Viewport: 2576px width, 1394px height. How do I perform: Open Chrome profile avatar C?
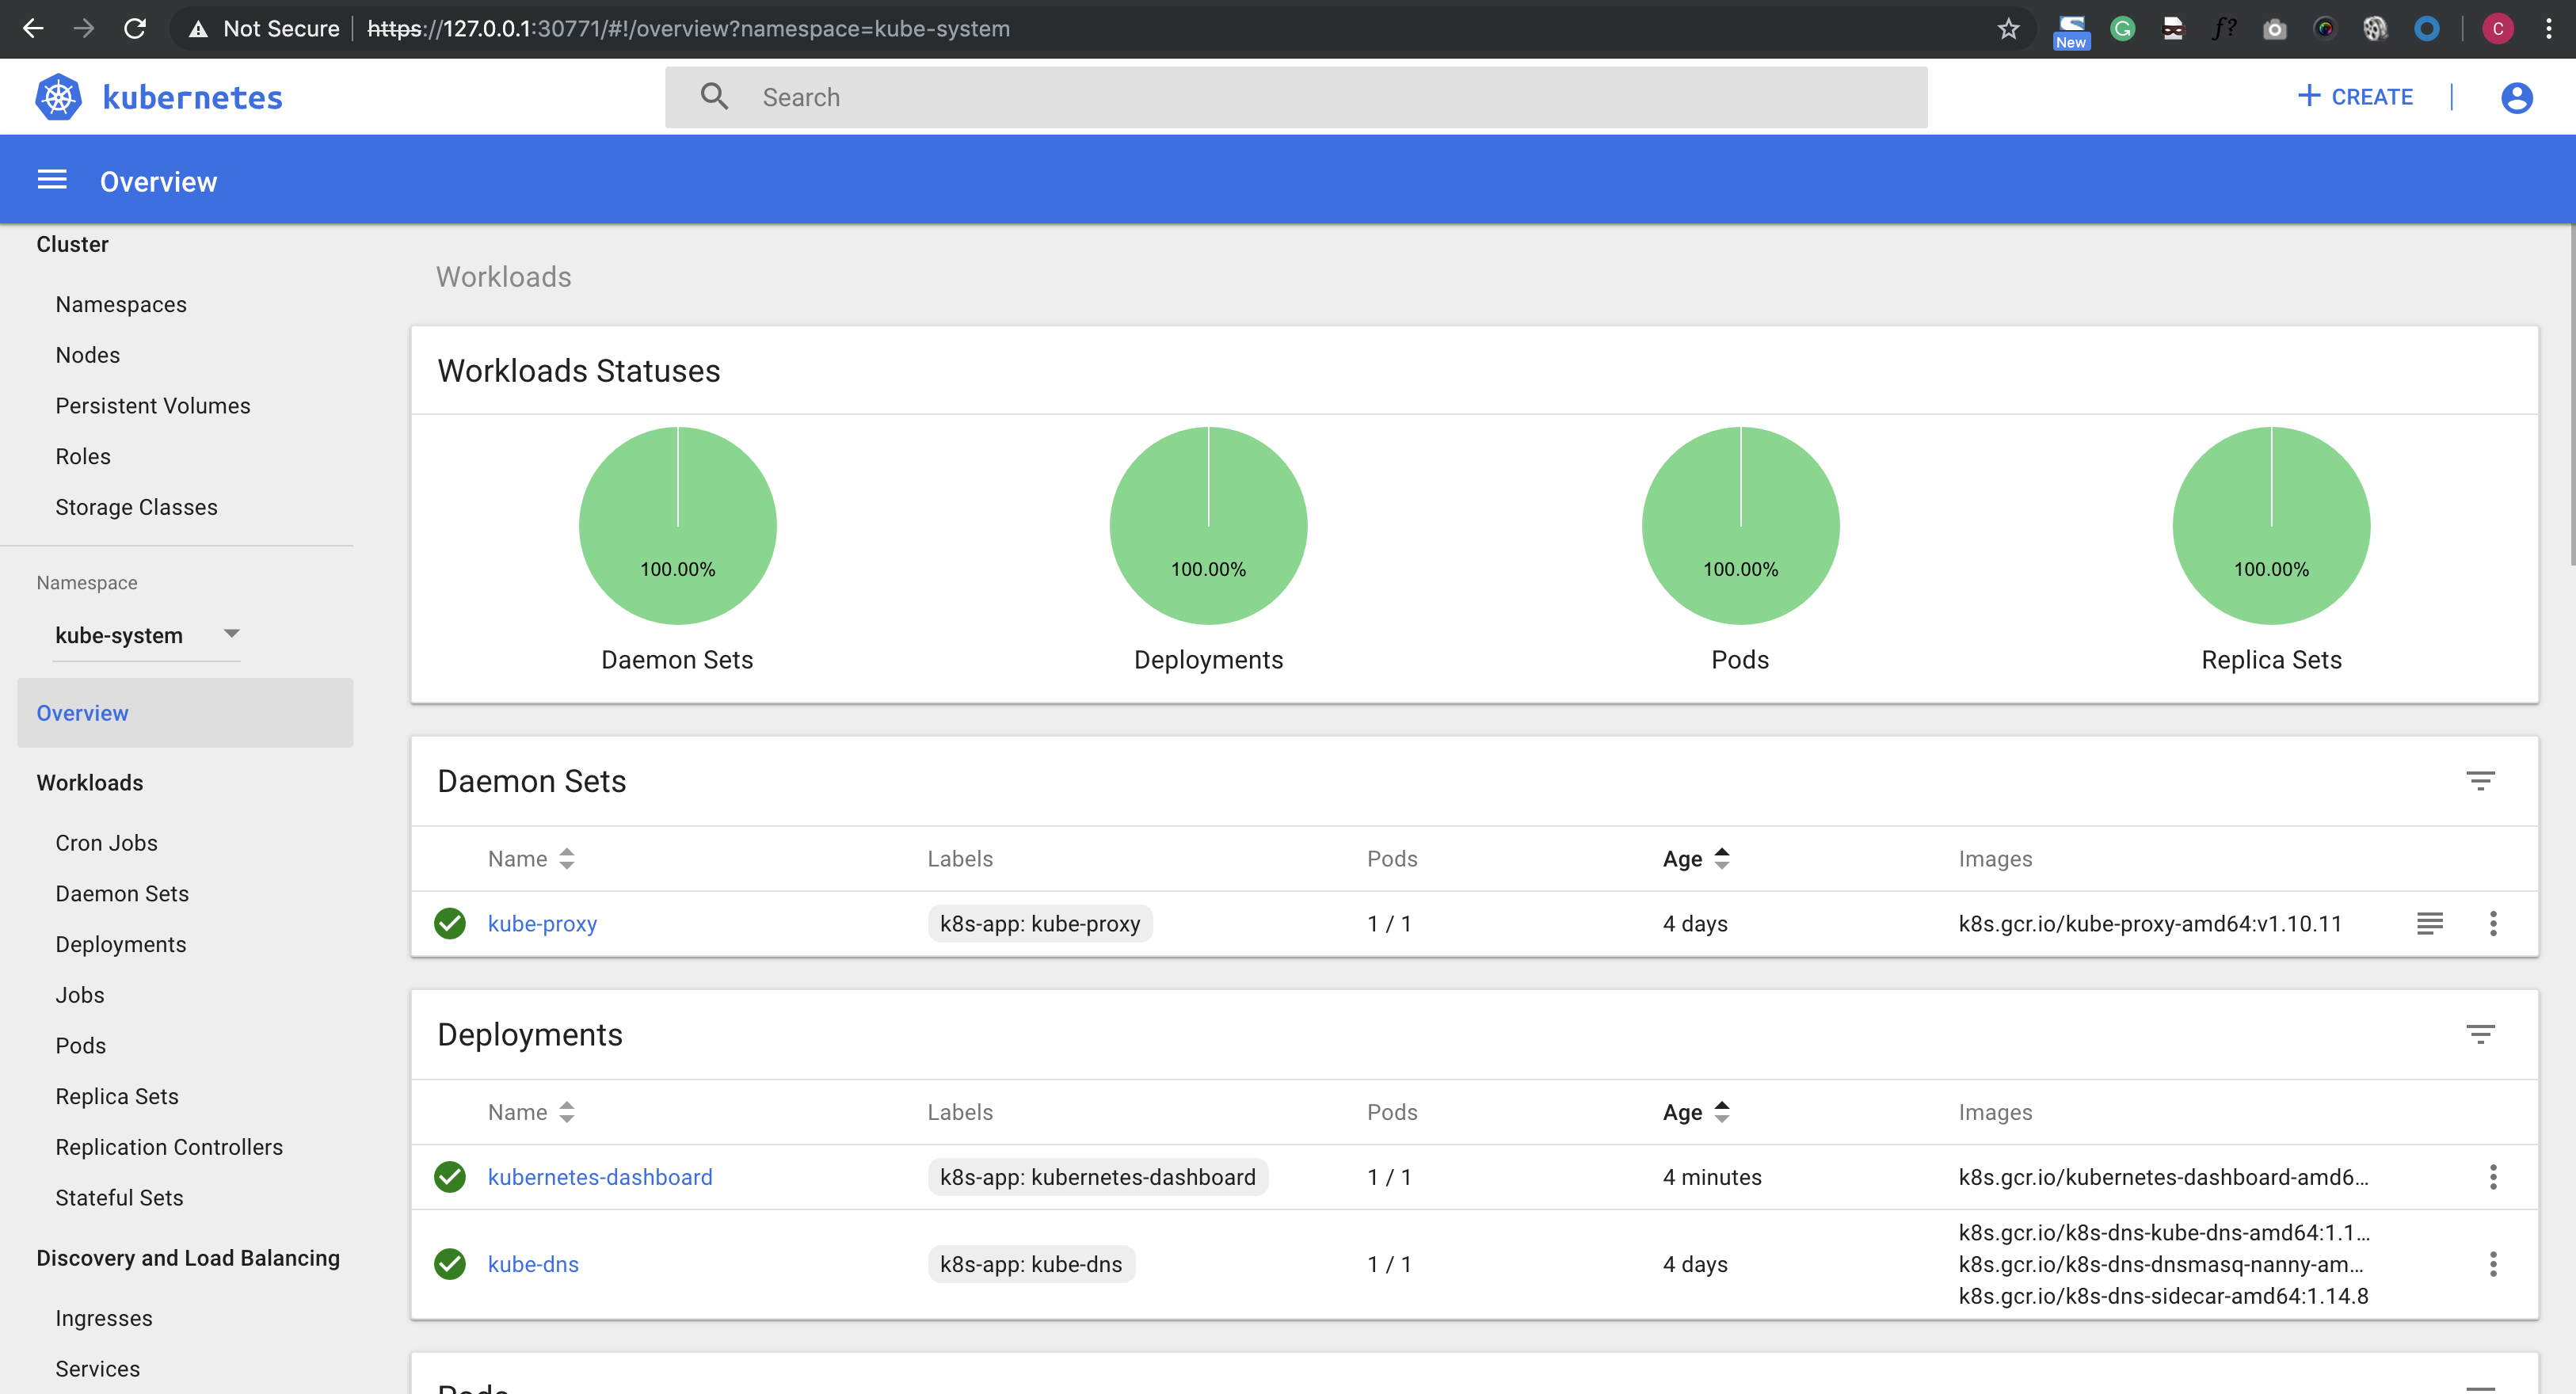click(2497, 28)
